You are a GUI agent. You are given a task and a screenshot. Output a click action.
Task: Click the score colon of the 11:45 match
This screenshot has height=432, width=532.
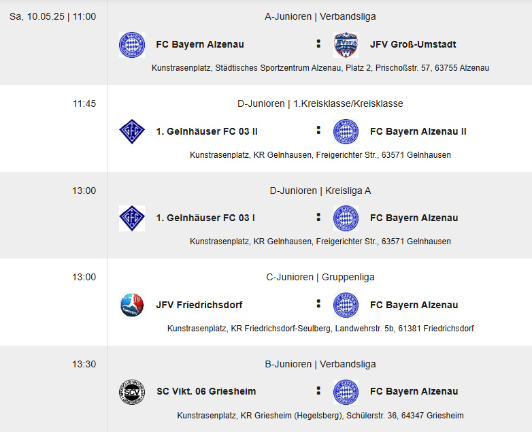(318, 131)
